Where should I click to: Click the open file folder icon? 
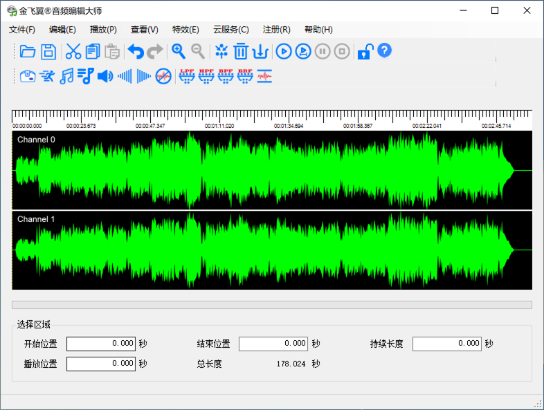(x=28, y=51)
